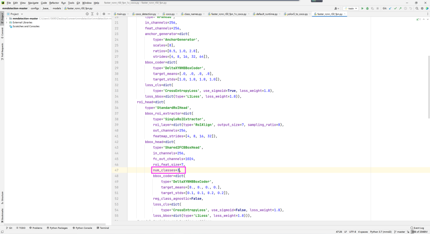
Task: Open the Terminal tool window
Action: [103, 228]
